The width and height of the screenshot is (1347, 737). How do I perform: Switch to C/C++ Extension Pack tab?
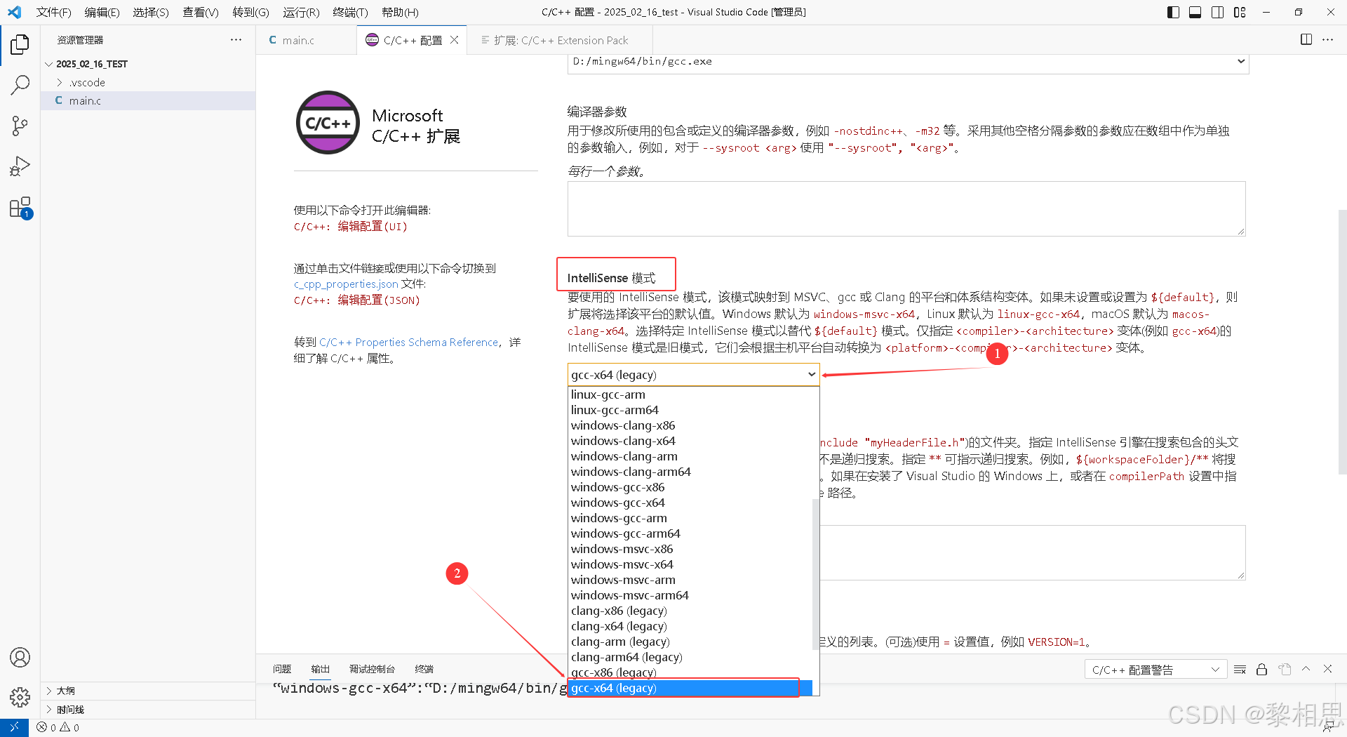tap(561, 40)
